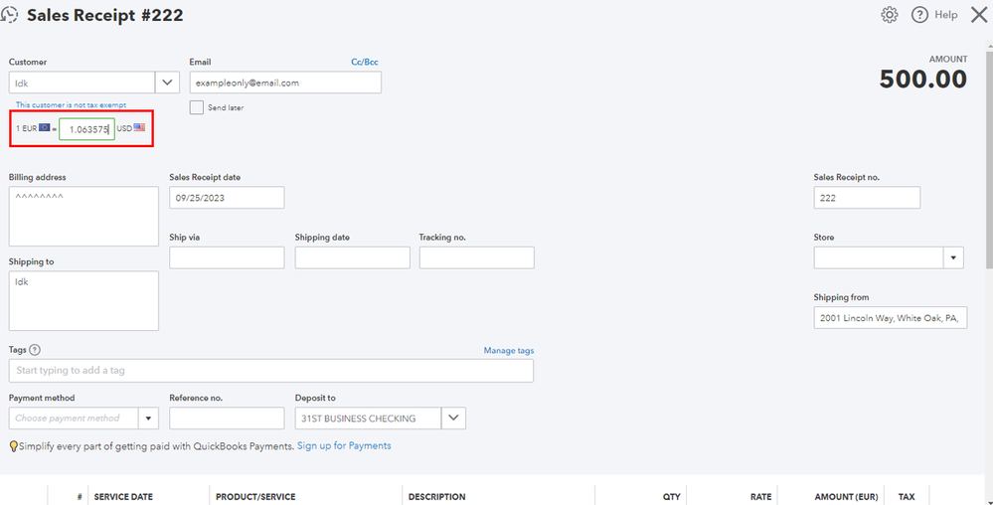Click the exchange rate input field
993x505 pixels.
coord(86,129)
